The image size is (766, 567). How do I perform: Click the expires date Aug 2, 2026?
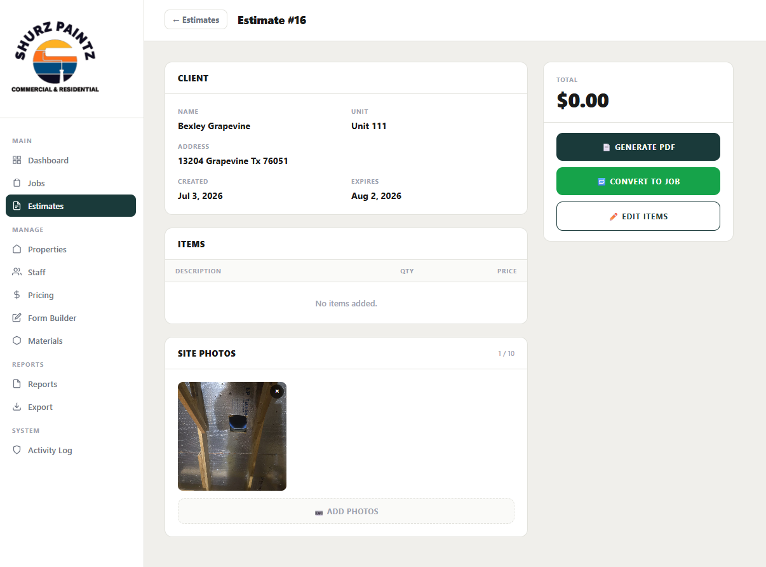click(x=376, y=196)
